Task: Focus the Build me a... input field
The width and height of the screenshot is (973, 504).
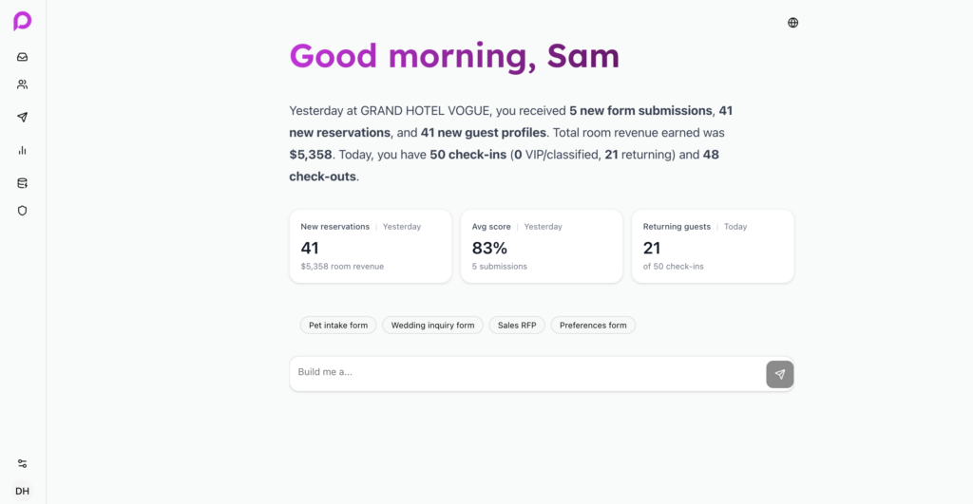Action: pos(527,373)
